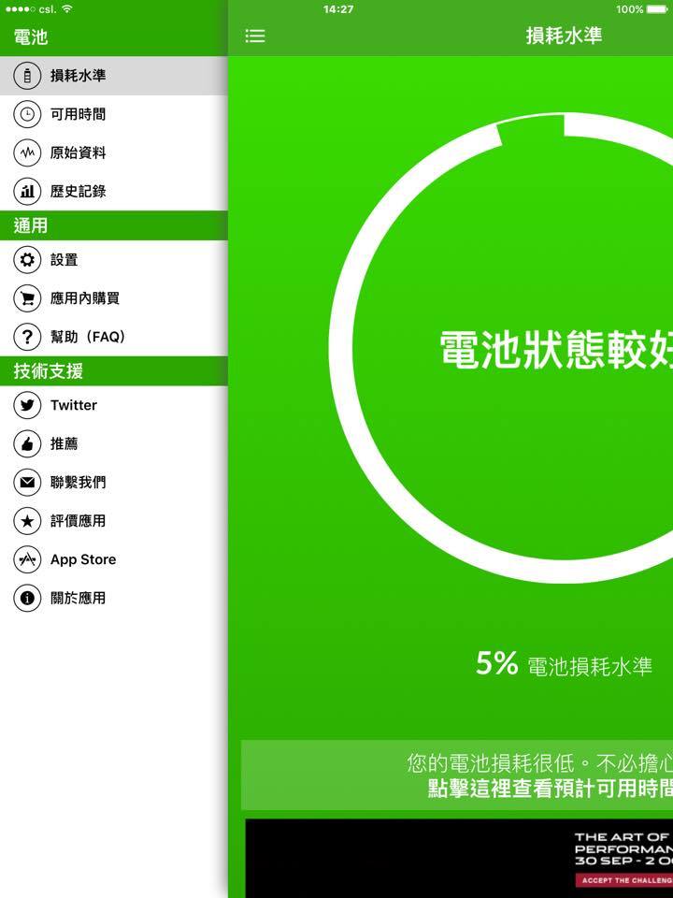Click the Twitter bird icon
Screen dimensions: 673x898
click(x=27, y=405)
